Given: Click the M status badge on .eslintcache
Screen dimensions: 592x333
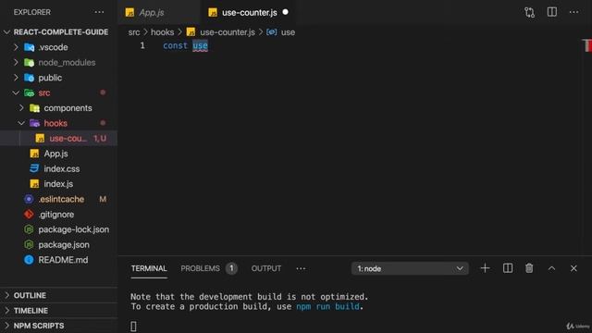Looking at the screenshot, I should [103, 199].
